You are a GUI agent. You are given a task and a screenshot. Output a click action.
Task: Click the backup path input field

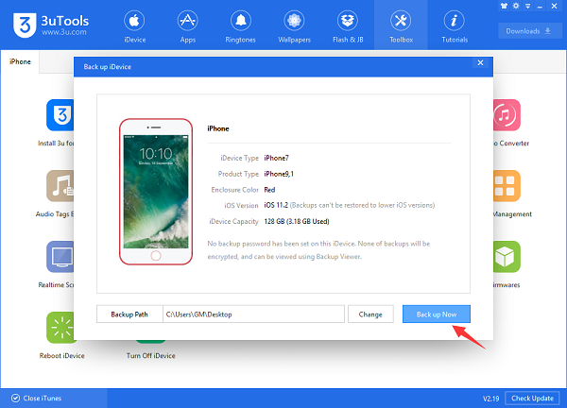coord(253,314)
